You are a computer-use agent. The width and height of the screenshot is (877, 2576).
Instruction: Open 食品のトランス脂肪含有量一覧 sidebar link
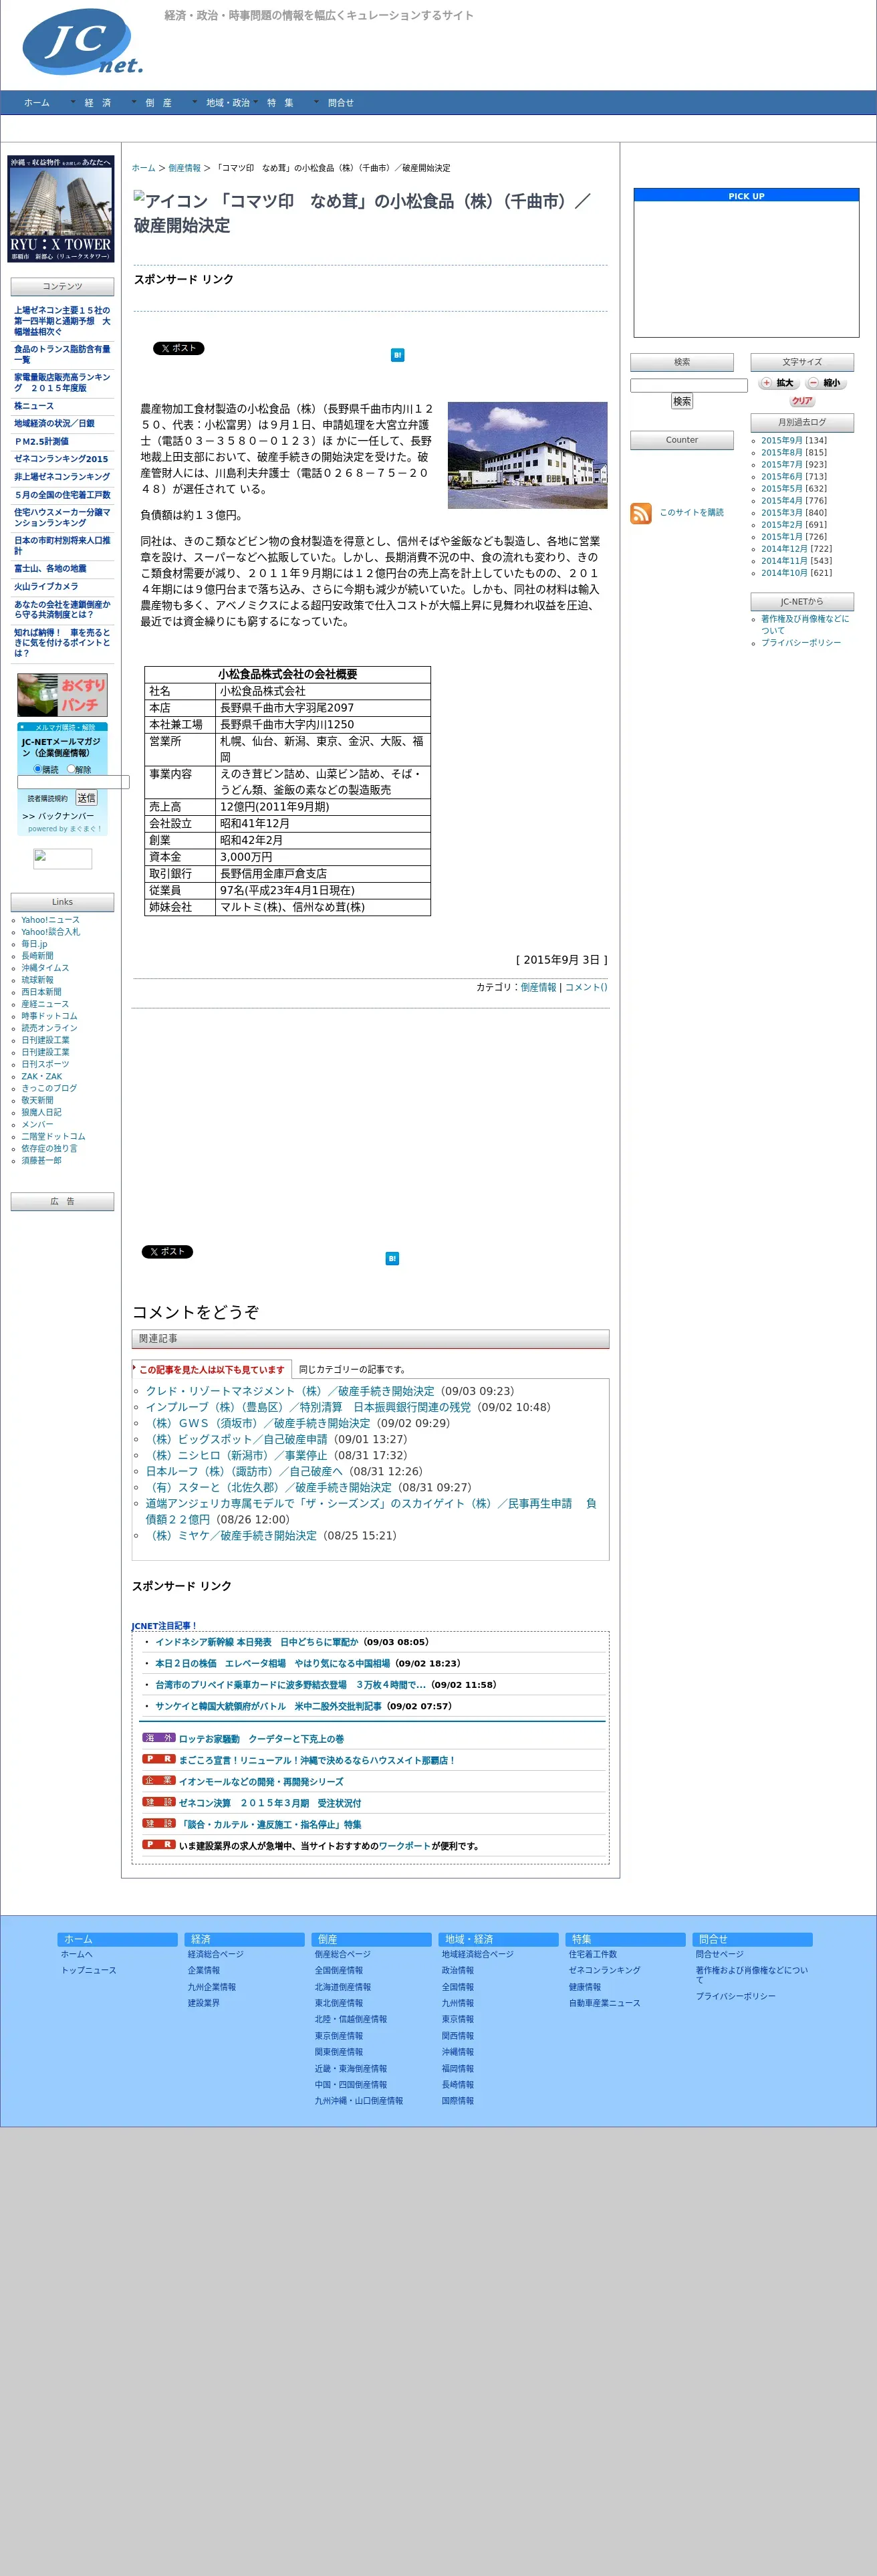(x=62, y=354)
